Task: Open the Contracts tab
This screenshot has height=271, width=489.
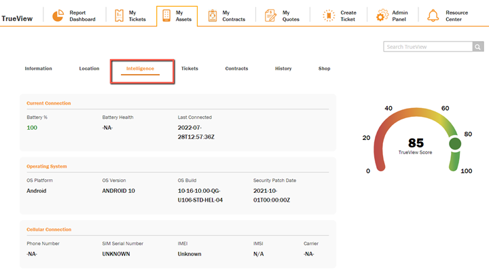Action: 237,69
